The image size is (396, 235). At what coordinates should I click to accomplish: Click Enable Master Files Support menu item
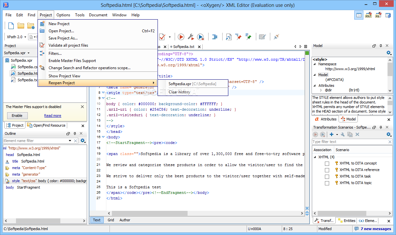[98, 61]
